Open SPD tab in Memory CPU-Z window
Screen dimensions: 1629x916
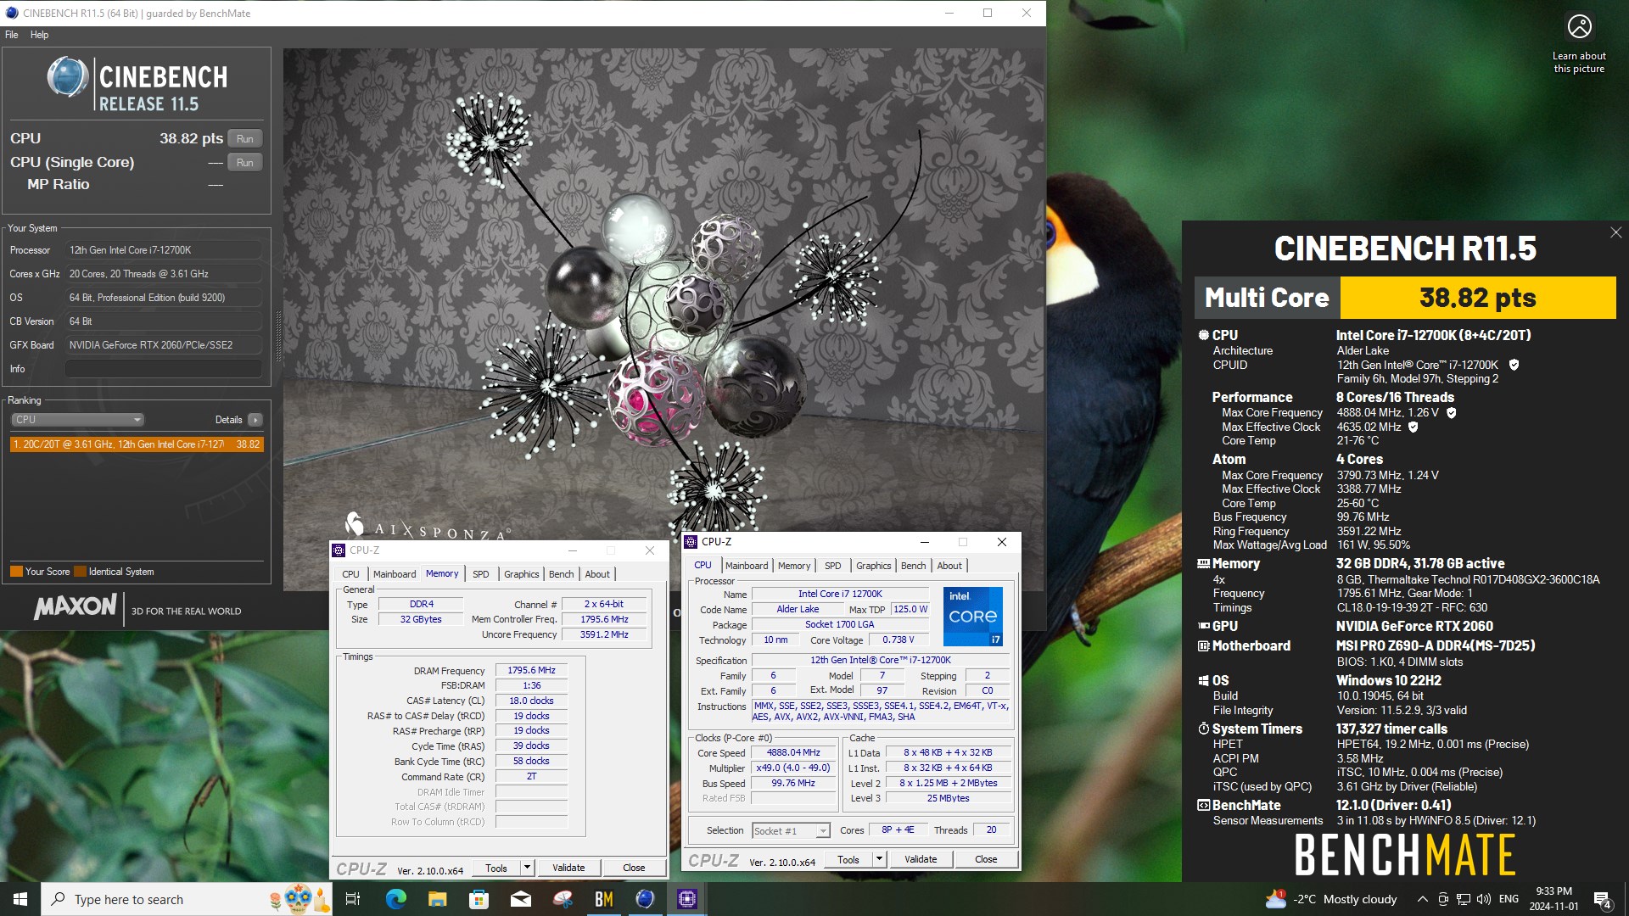click(481, 574)
